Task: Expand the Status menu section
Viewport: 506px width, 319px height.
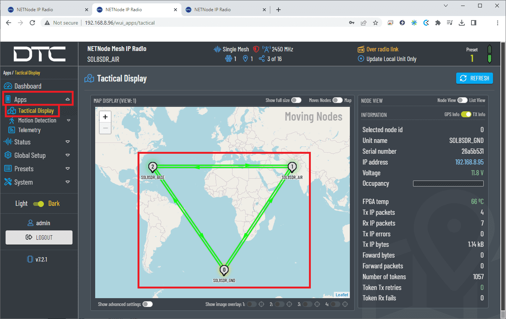Action: pos(67,142)
